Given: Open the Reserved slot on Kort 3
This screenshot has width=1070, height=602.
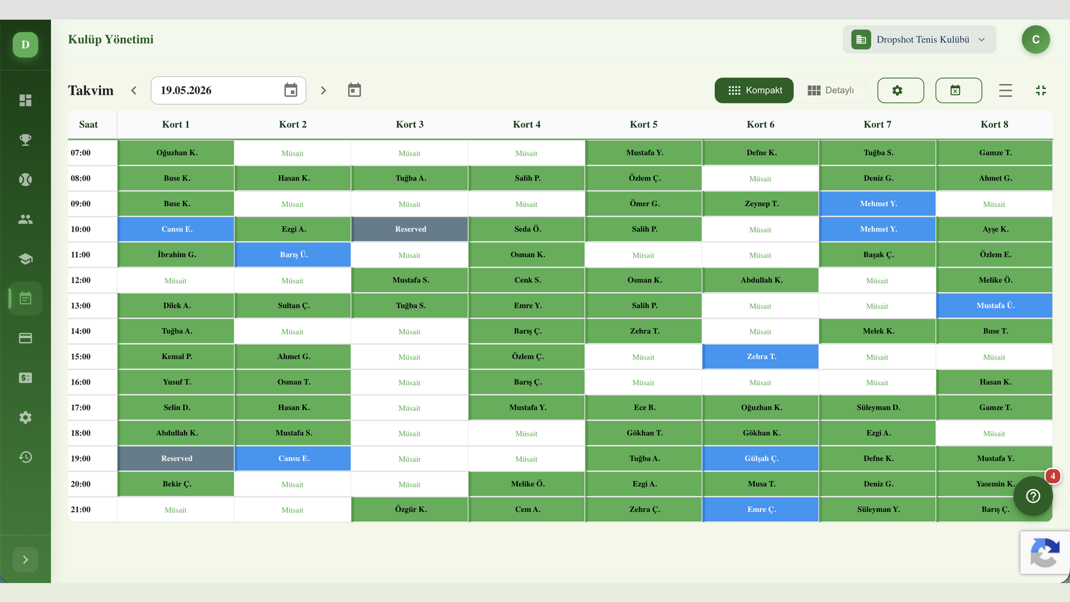Looking at the screenshot, I should 410,229.
